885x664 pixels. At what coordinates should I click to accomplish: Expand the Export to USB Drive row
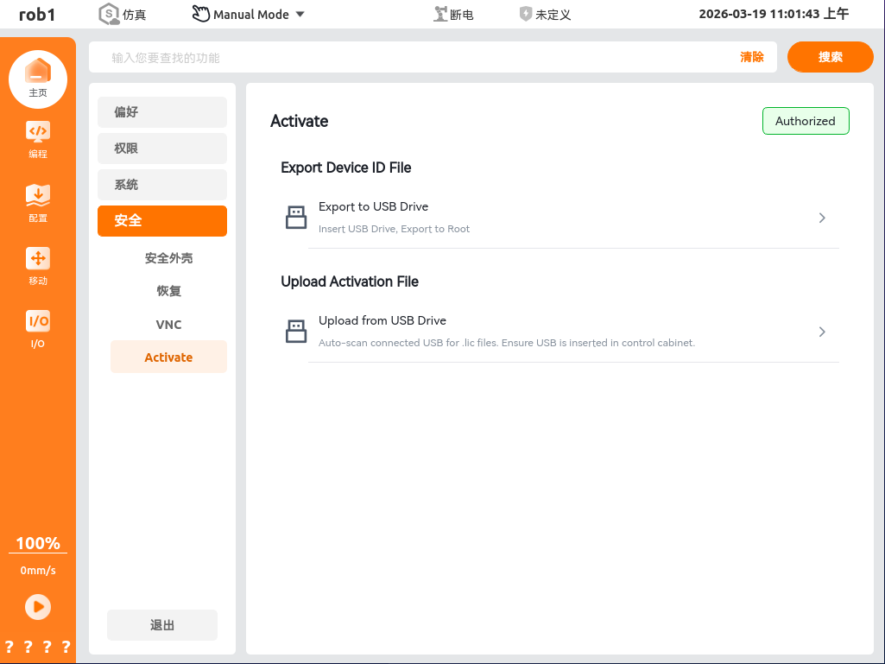coord(821,218)
